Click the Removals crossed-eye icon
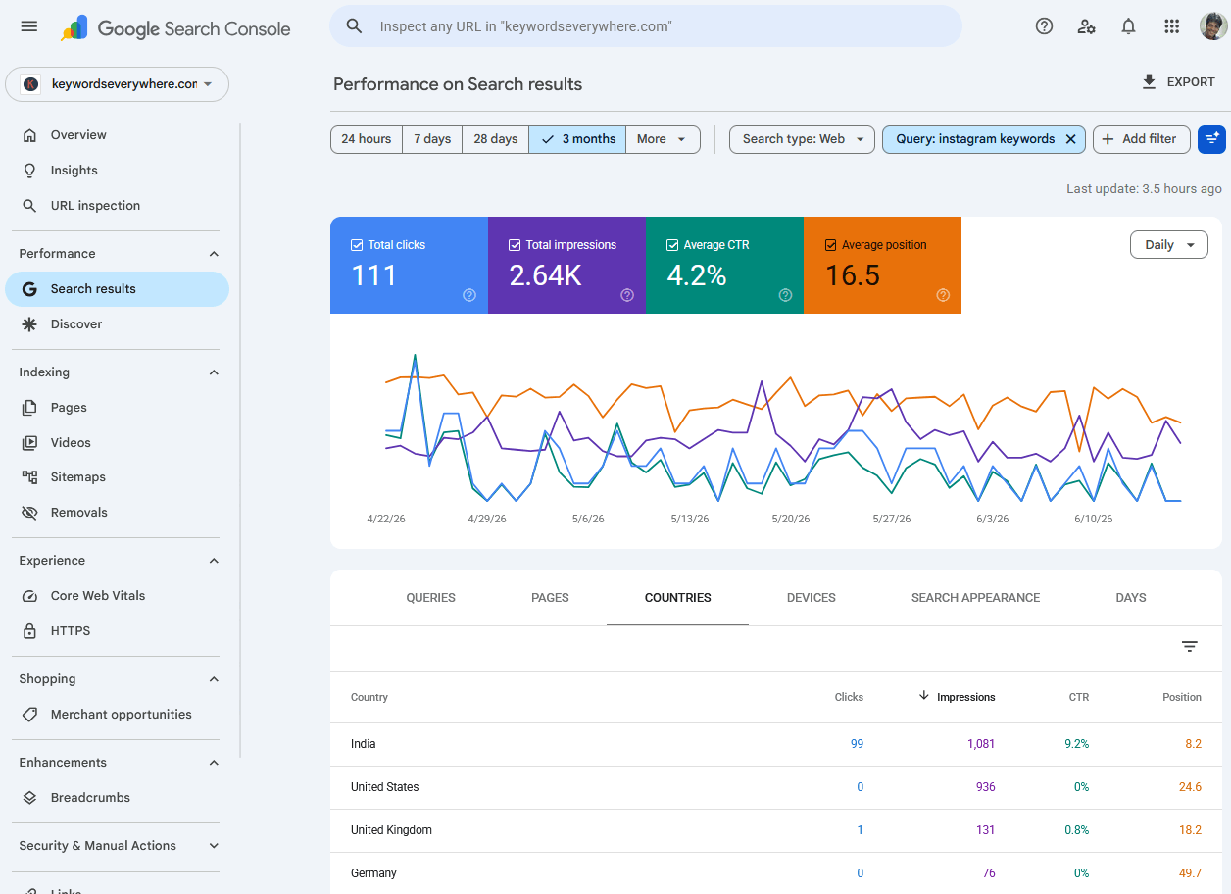The width and height of the screenshot is (1231, 894). tap(29, 513)
